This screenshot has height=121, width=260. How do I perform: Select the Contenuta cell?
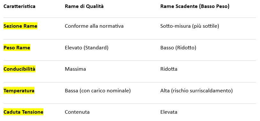pos(77,112)
